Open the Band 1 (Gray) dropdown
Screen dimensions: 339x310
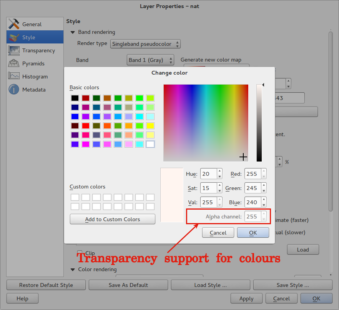[150, 60]
